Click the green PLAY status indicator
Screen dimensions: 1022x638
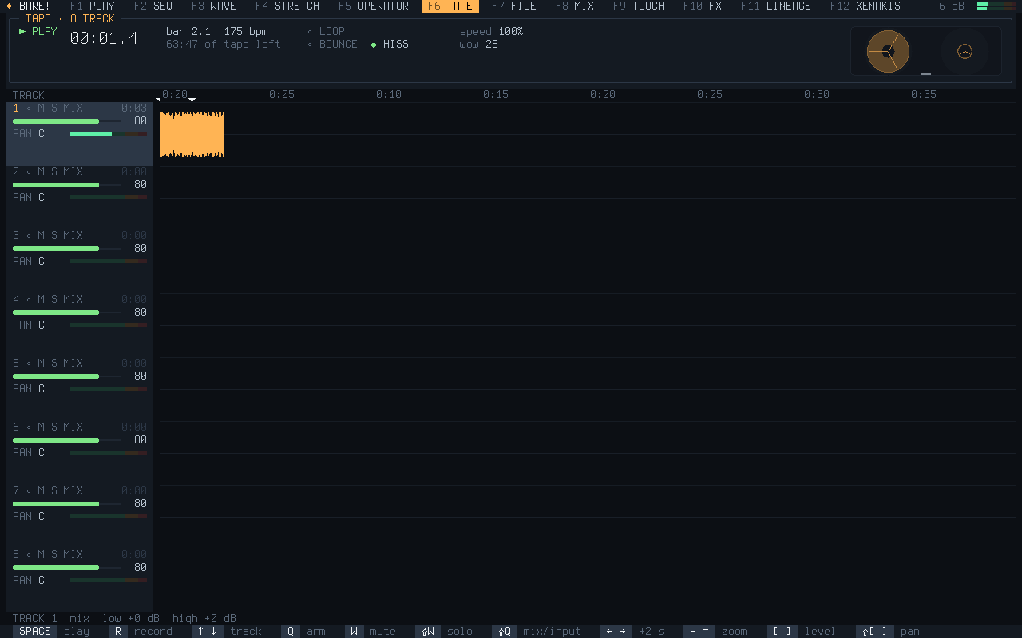38,32
